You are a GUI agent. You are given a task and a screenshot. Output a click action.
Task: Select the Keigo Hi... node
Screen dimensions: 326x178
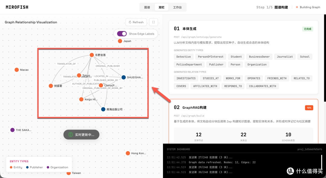81,99
